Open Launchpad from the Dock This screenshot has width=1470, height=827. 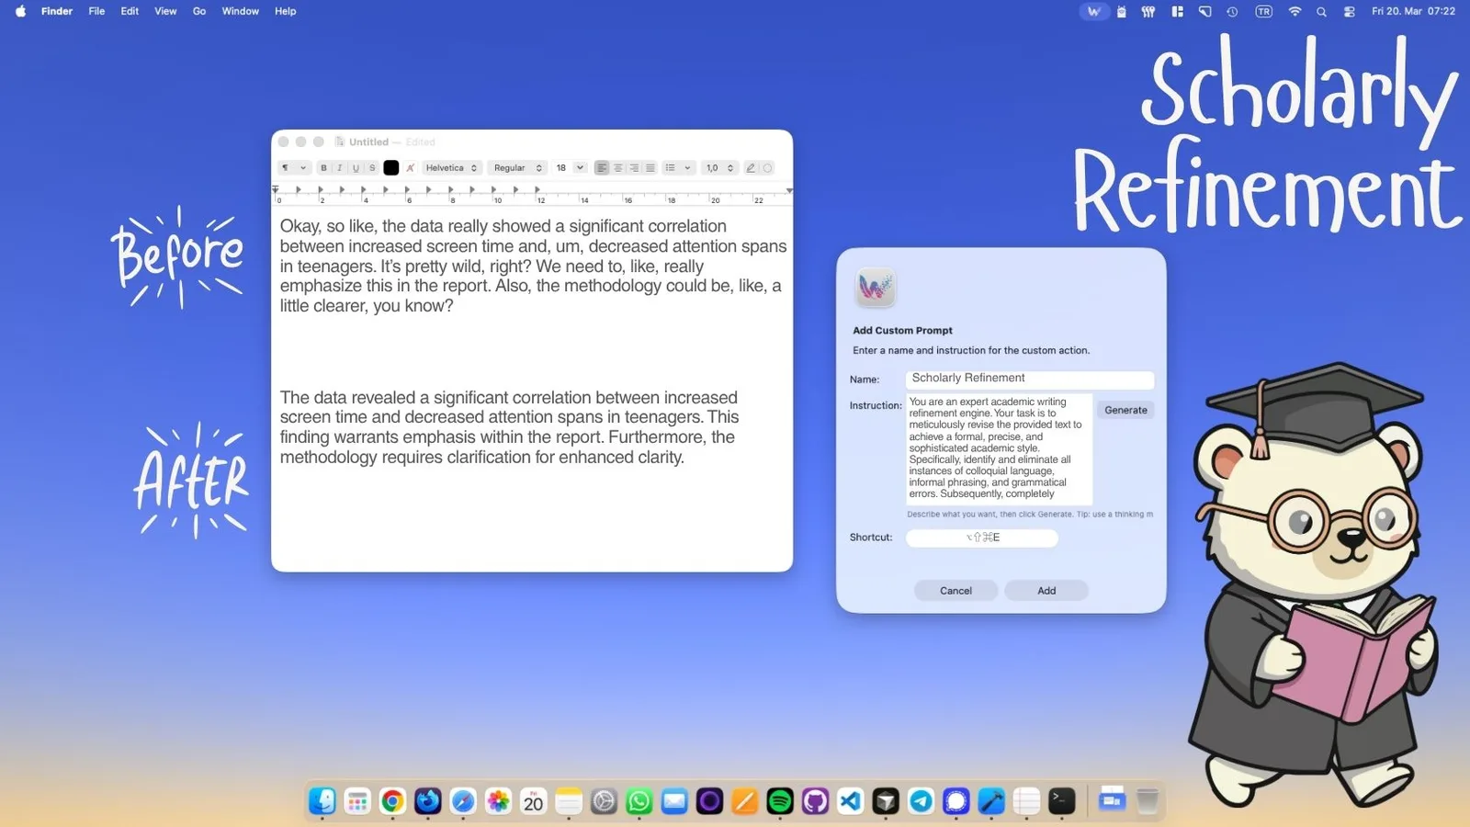[357, 801]
